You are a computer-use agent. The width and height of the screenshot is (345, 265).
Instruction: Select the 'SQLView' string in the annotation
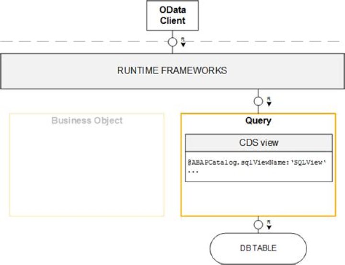tap(308, 163)
